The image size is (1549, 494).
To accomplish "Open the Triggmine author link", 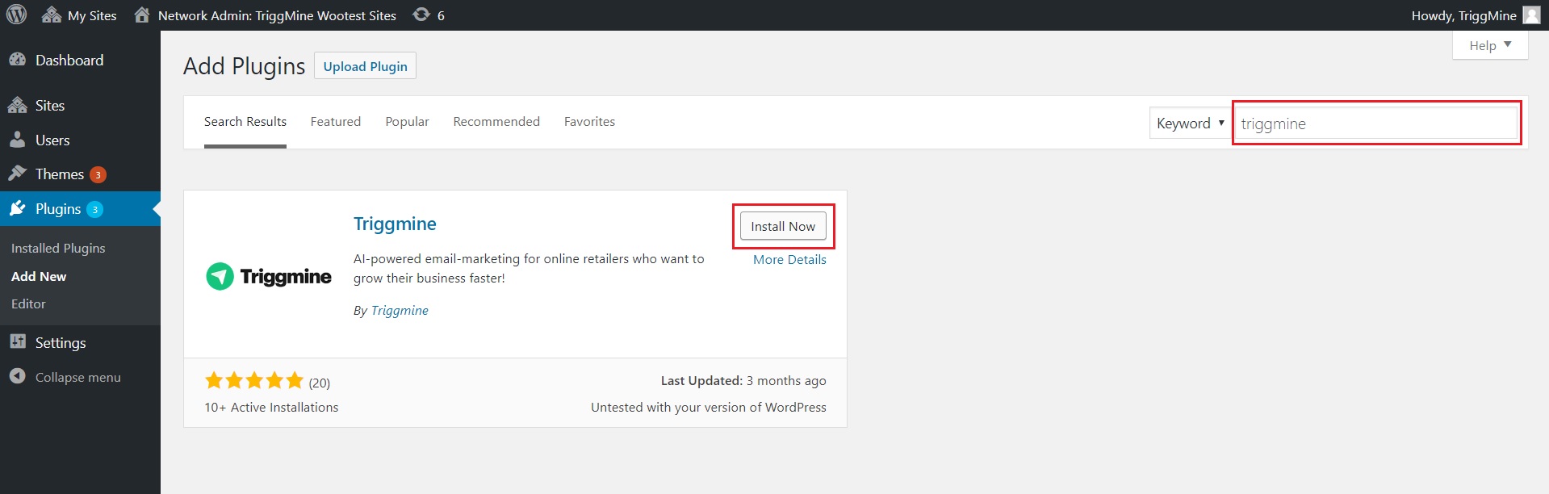I will pos(400,311).
